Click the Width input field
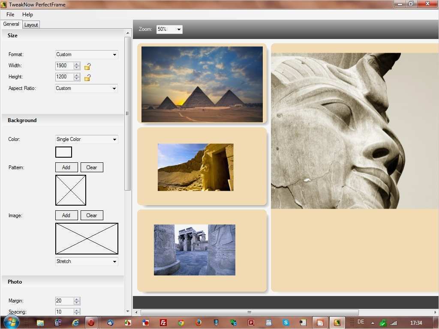The image size is (439, 329). pyautogui.click(x=64, y=66)
